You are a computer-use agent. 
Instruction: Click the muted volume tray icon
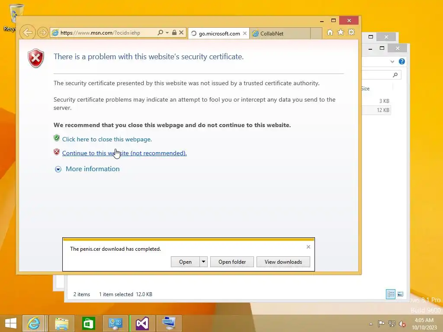point(402,323)
